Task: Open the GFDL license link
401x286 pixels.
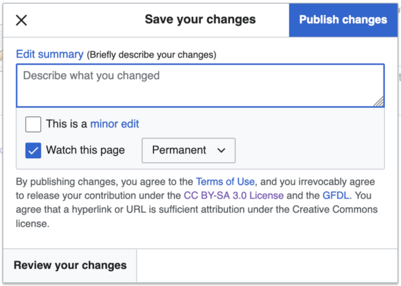Action: [x=336, y=195]
